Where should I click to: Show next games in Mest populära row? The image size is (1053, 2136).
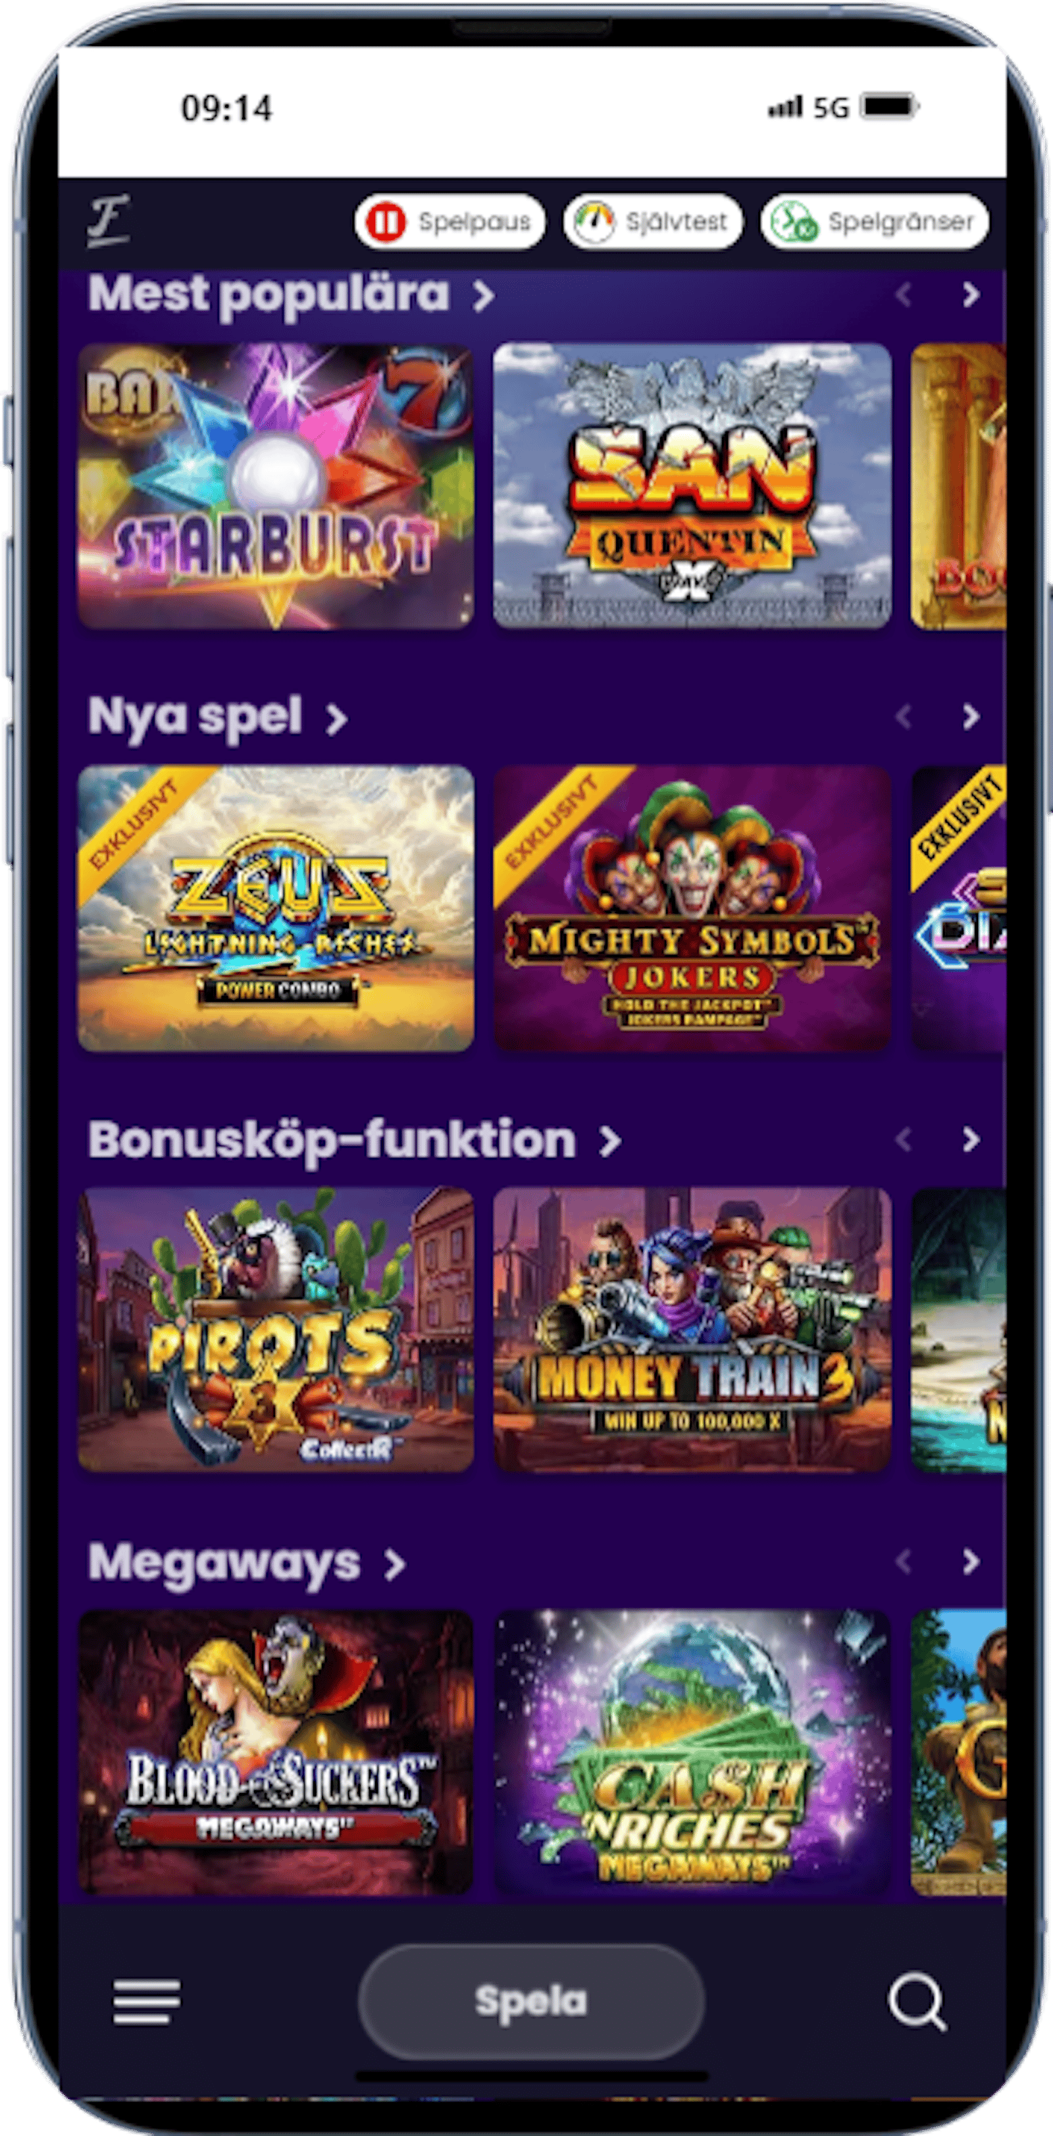pyautogui.click(x=971, y=294)
